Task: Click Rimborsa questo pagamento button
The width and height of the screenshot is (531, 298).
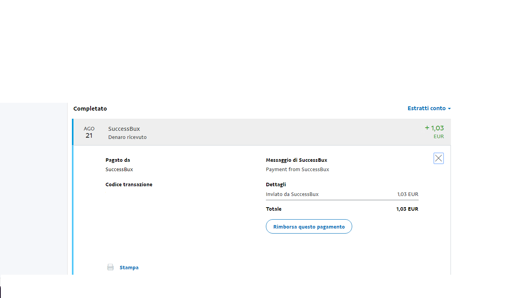Action: pos(309,227)
